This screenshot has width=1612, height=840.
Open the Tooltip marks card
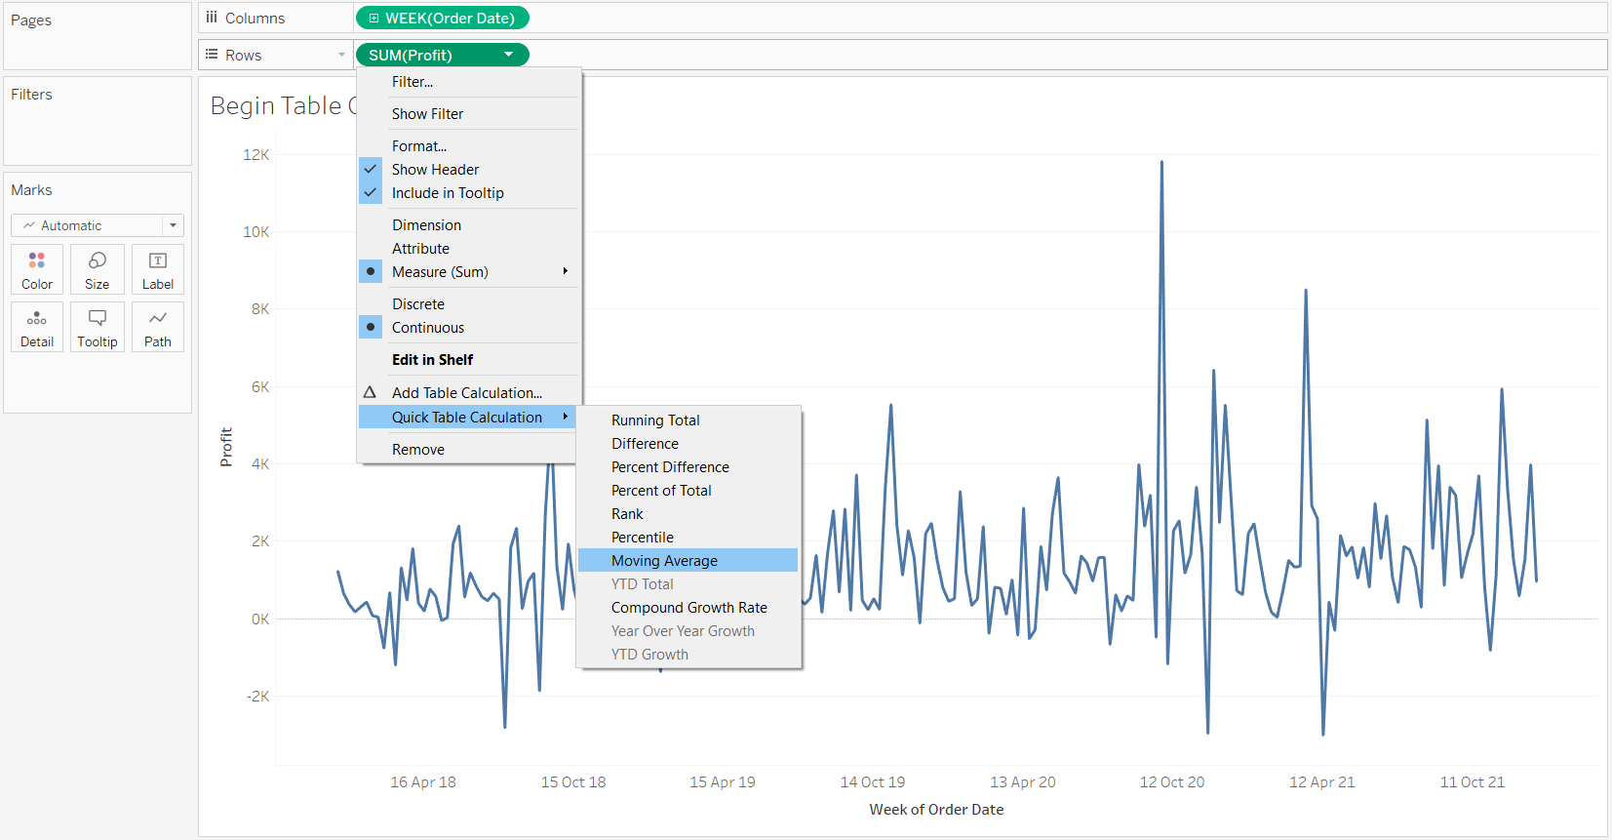[x=98, y=327]
